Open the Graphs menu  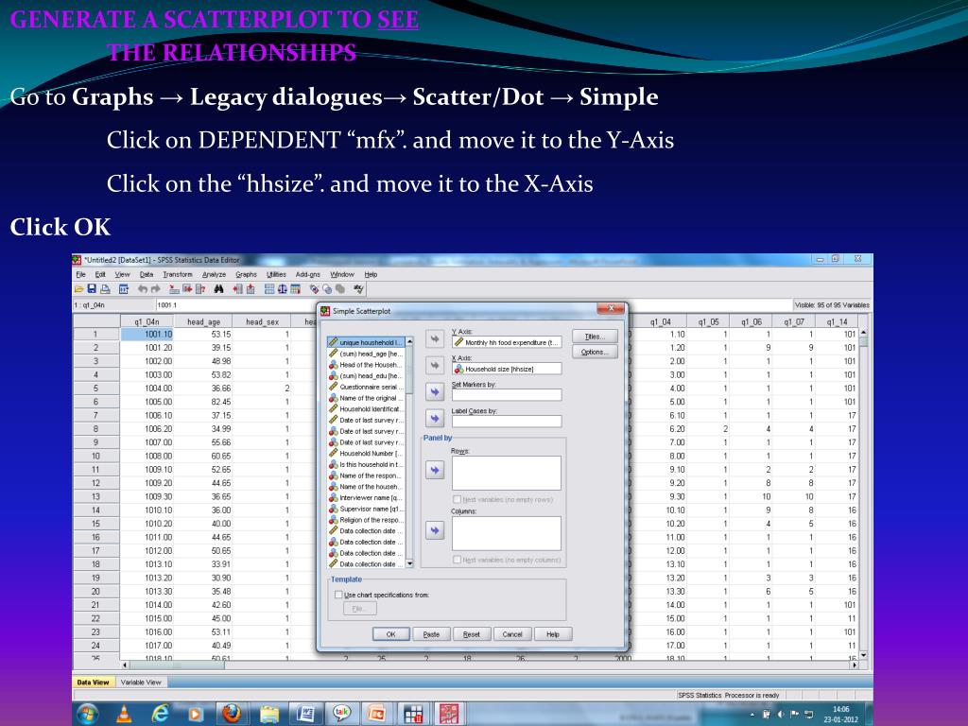(x=246, y=274)
